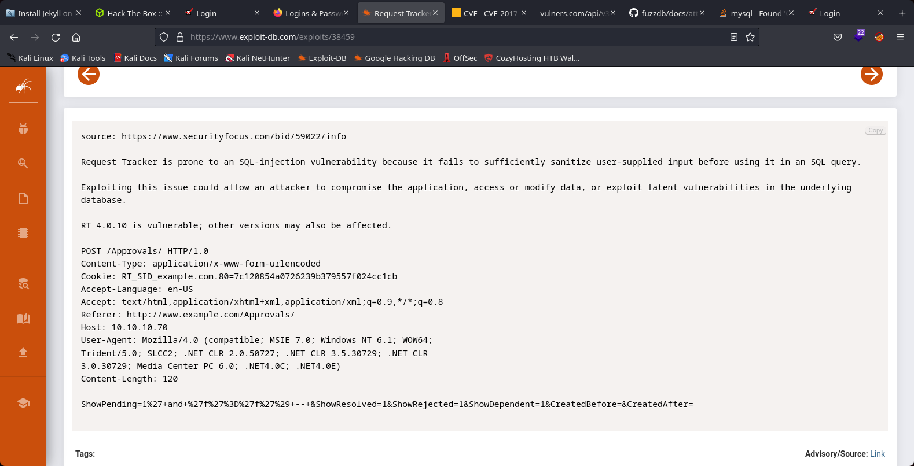Close the Install Jekyll tab

tap(79, 13)
